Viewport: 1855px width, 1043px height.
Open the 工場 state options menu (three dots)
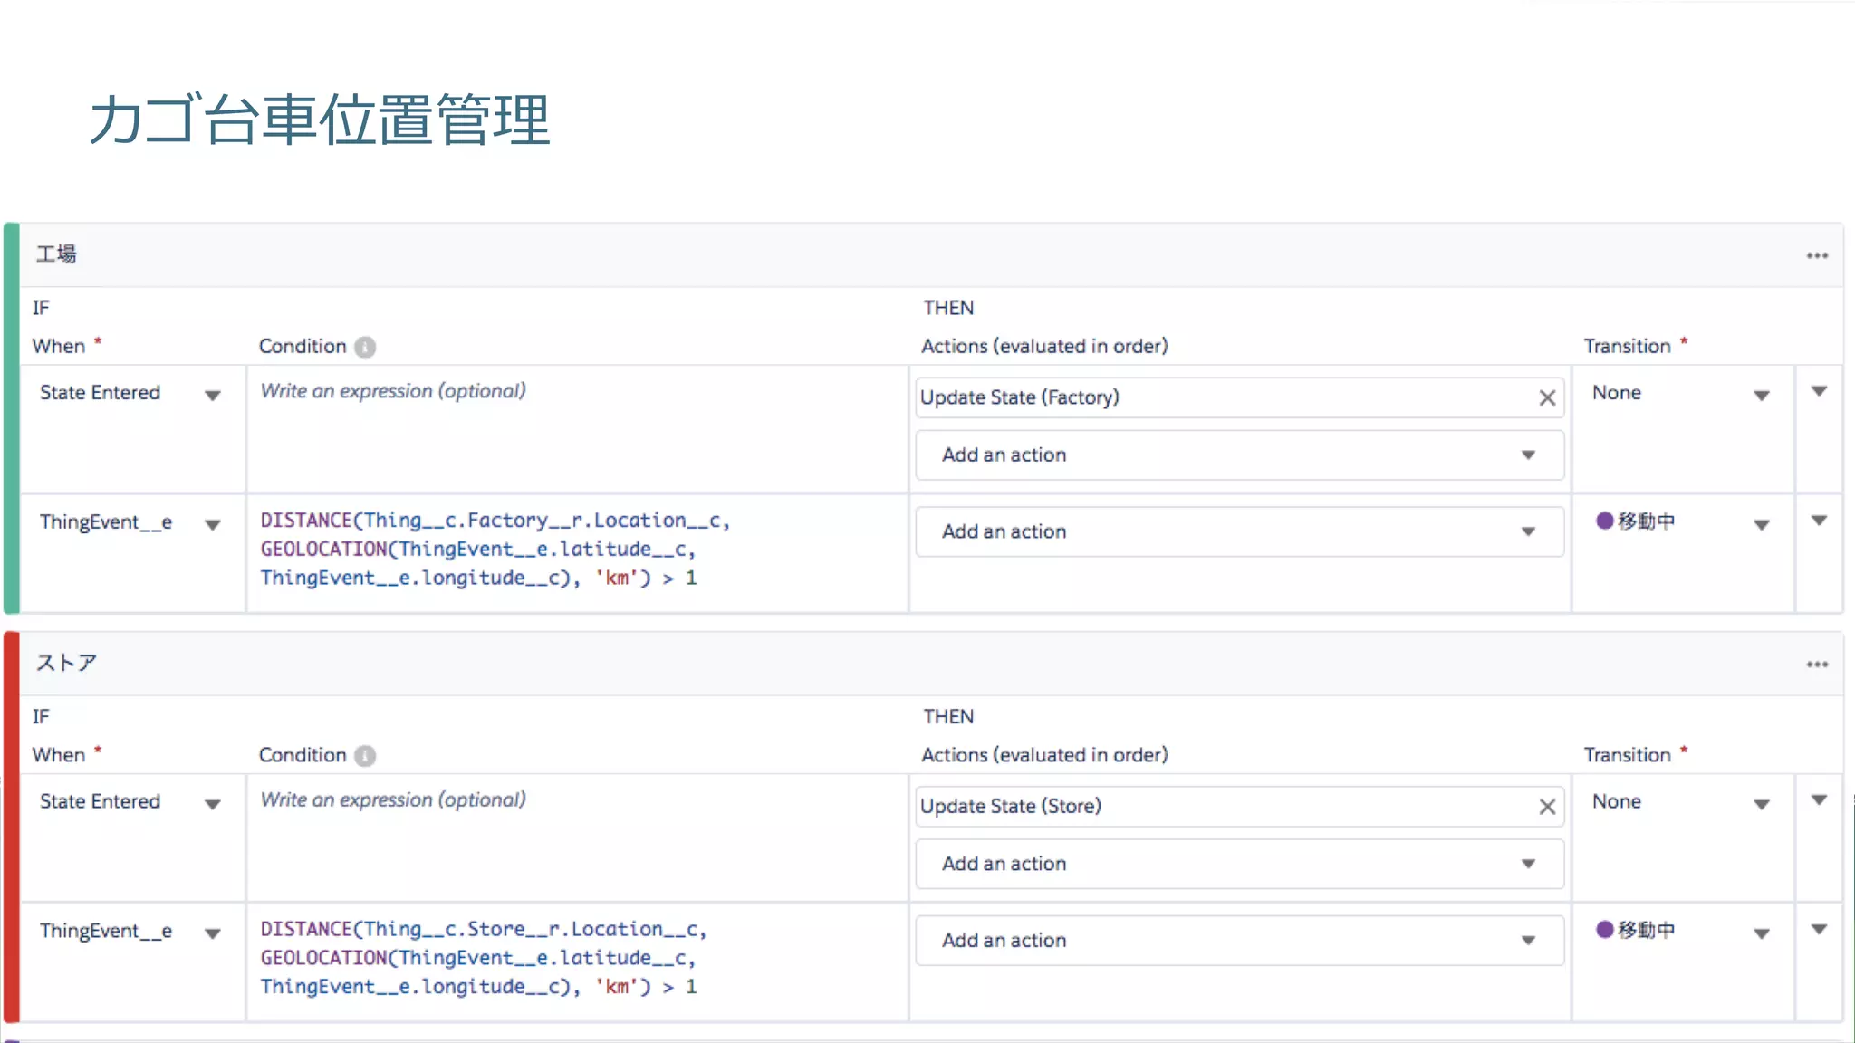(x=1816, y=256)
